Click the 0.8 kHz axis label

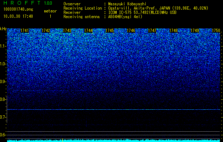[3, 99]
